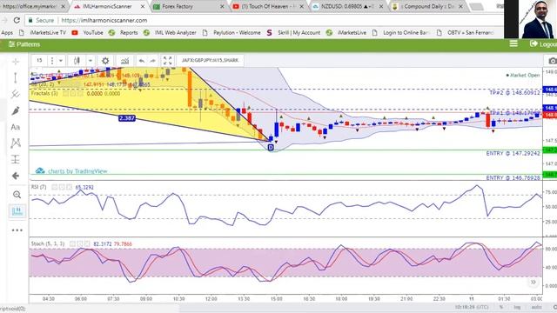Click the address bar URL field
Viewport: 557px width, 313px height.
[x=263, y=20]
